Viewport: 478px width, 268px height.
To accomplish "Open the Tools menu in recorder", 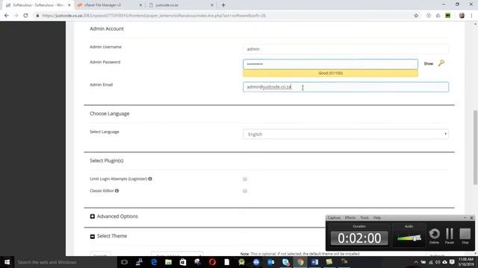I will 364,217.
